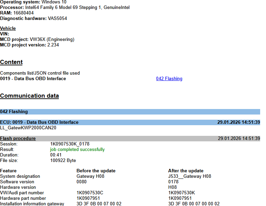Image resolution: width=266 pixels, height=206 pixels.
Task: Click the ECU: 0019 Data Bus header bar
Action: 130,122
